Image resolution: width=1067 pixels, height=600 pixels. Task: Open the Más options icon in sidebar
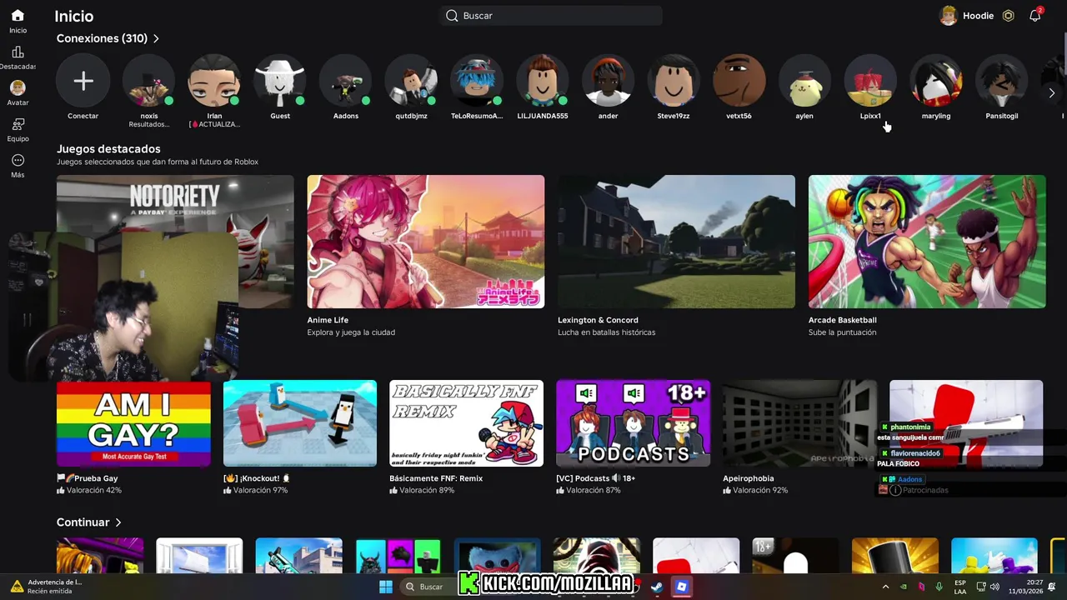pos(18,160)
